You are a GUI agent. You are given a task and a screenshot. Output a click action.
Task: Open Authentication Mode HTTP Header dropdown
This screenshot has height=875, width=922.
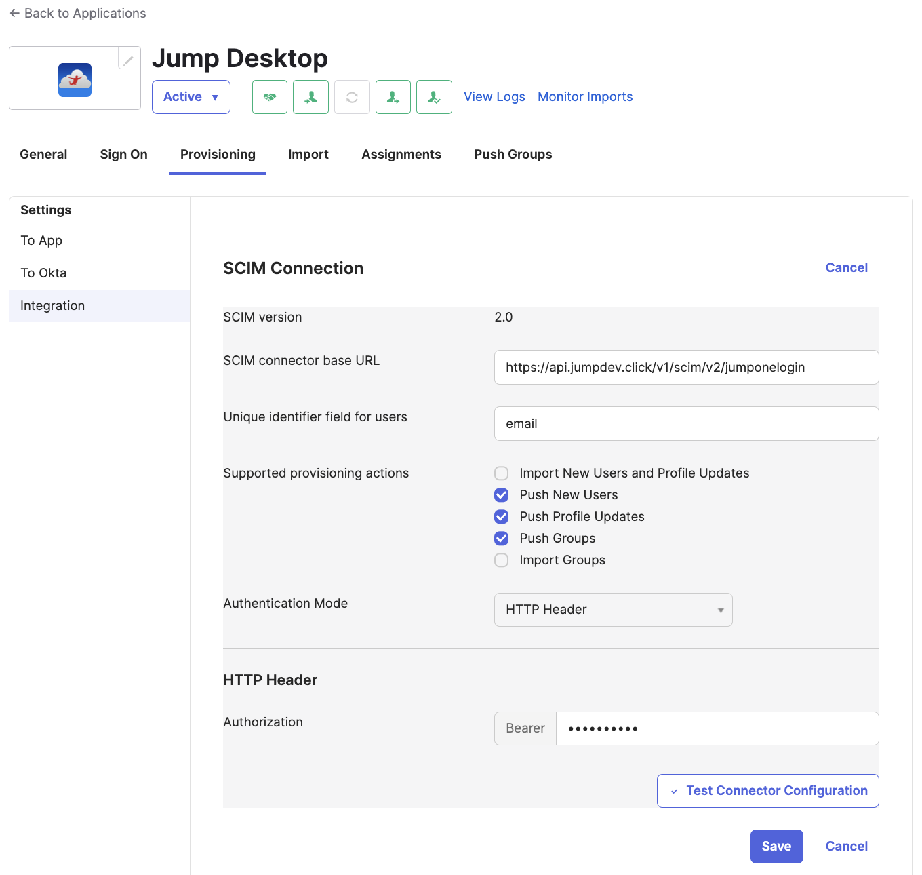coord(614,610)
